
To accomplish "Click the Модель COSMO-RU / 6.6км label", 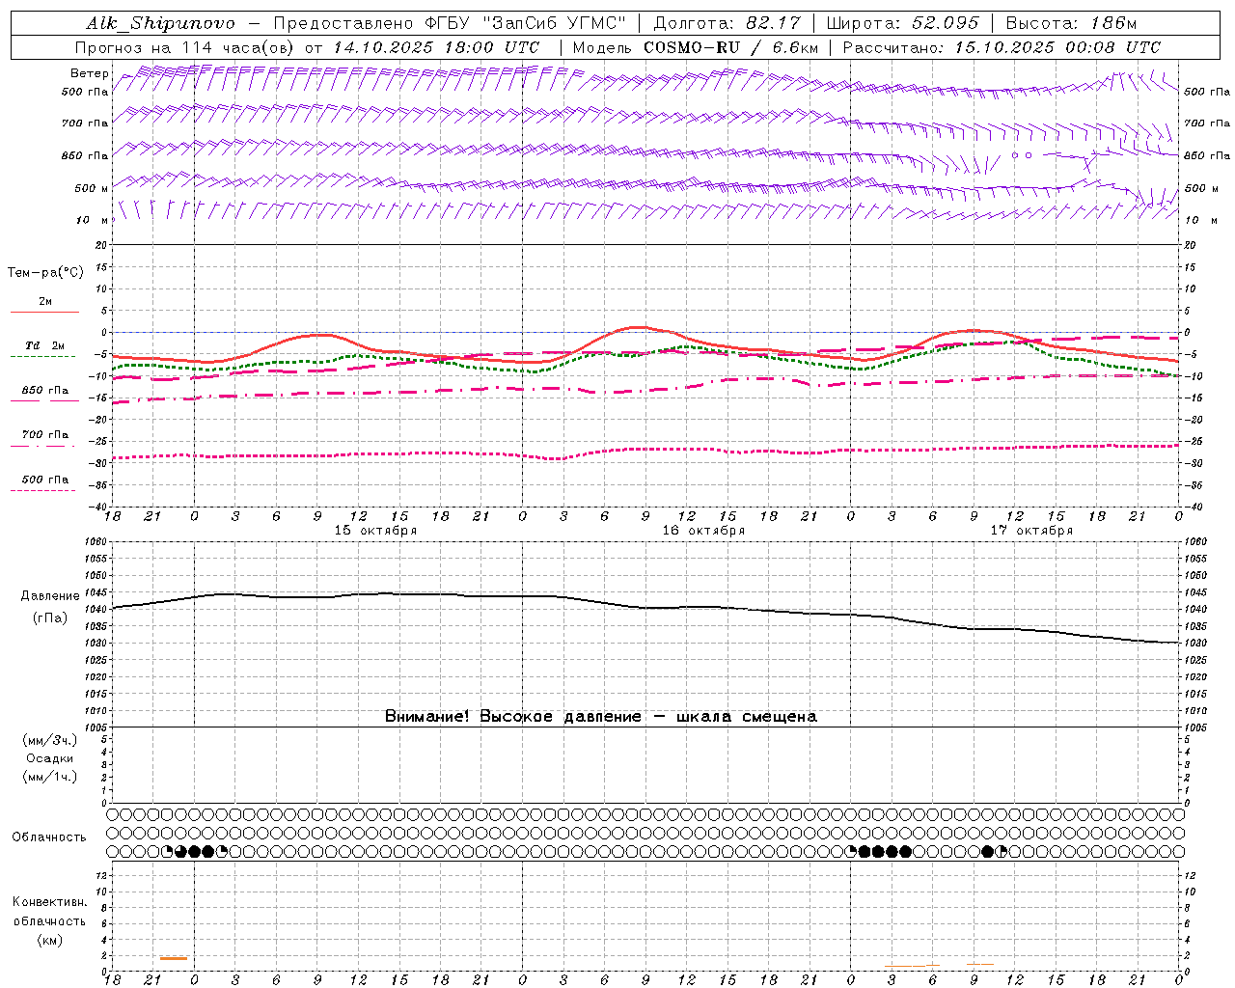I will tap(696, 47).
